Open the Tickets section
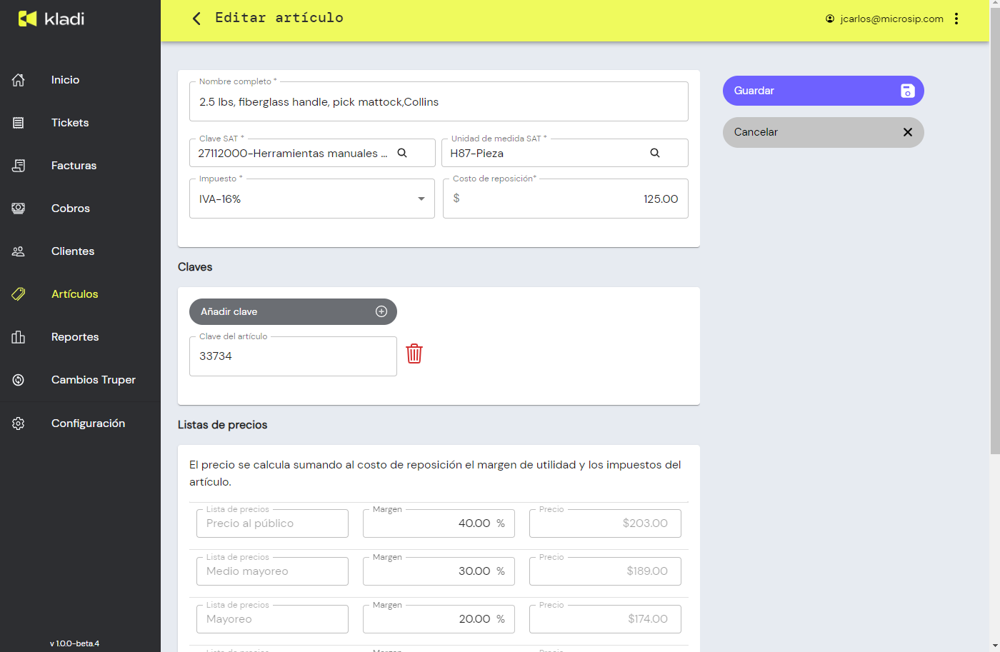Viewport: 1000px width, 652px height. (x=70, y=123)
